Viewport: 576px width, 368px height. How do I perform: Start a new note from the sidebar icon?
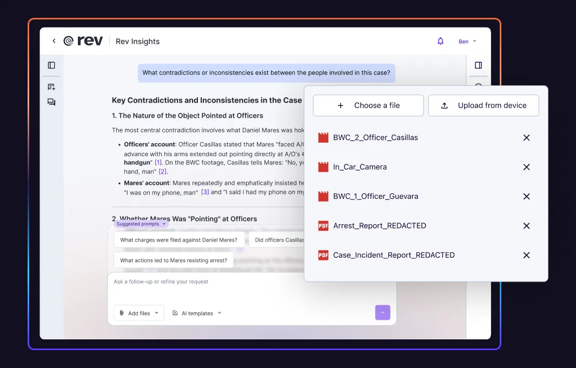(51, 87)
